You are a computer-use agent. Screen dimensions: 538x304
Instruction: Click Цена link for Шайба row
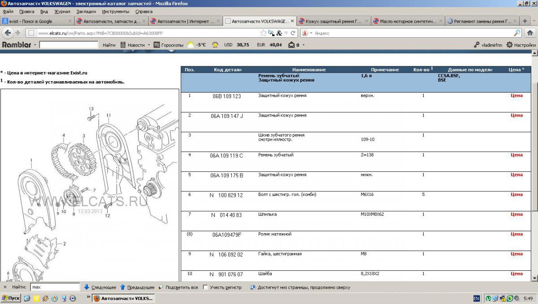click(516, 273)
